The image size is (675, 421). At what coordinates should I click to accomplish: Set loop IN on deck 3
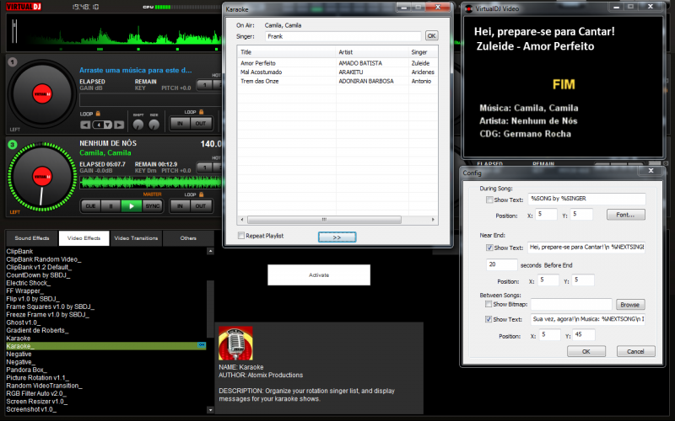pos(180,206)
